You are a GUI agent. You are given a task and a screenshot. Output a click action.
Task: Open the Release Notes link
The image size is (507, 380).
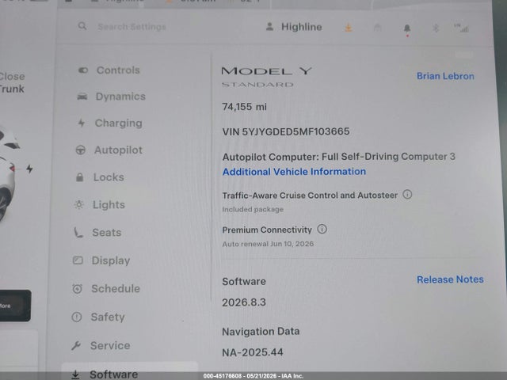coord(450,279)
